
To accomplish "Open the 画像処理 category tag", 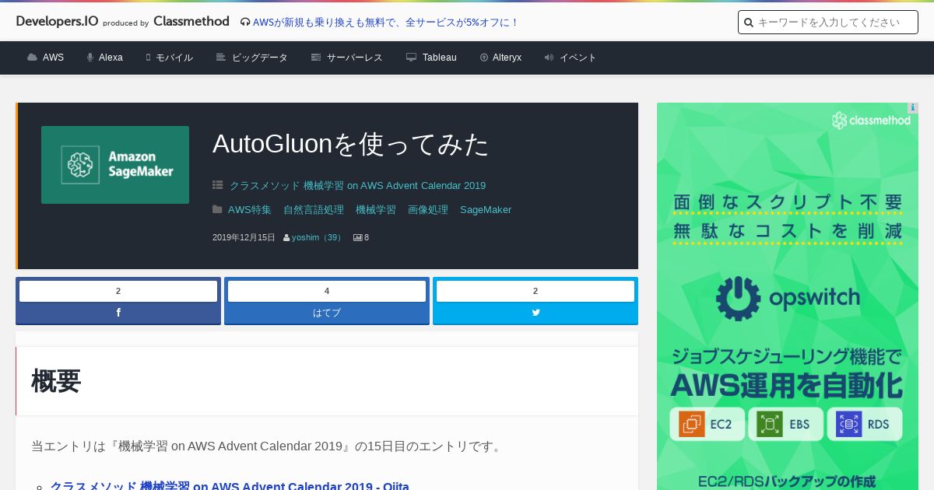I will [428, 210].
